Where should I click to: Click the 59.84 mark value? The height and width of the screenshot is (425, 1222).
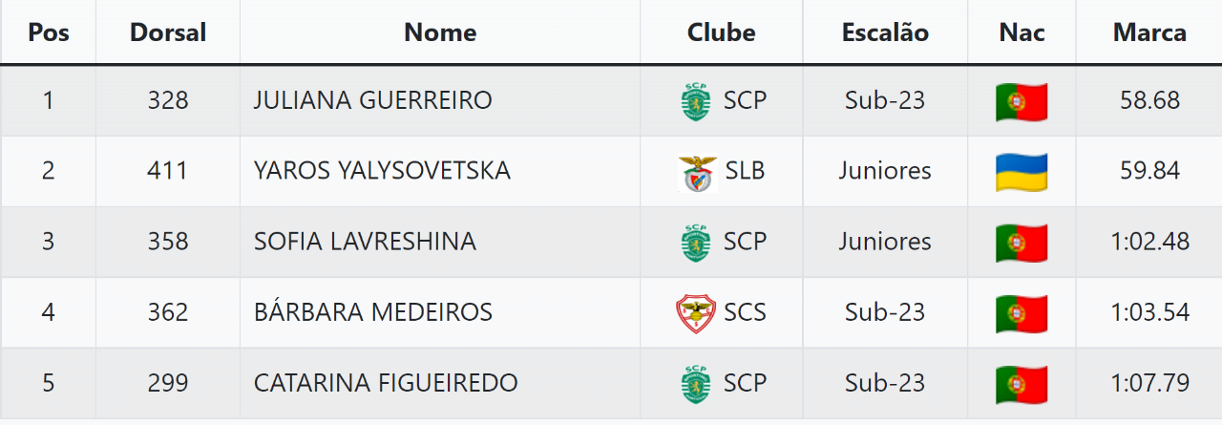[x=1149, y=171]
